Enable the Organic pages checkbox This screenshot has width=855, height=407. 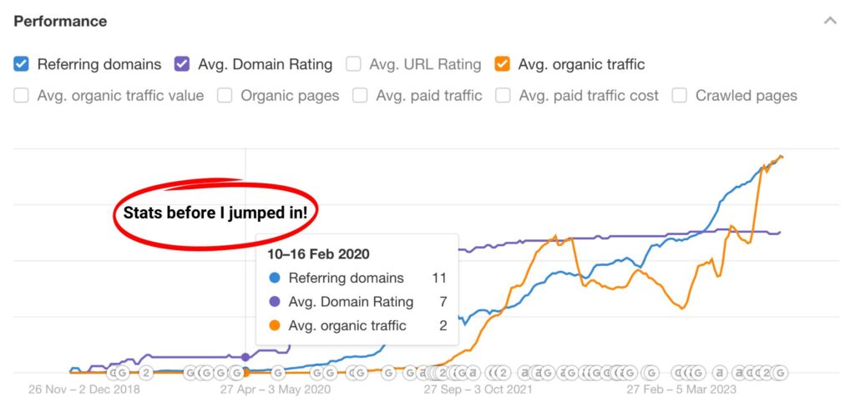tap(225, 95)
